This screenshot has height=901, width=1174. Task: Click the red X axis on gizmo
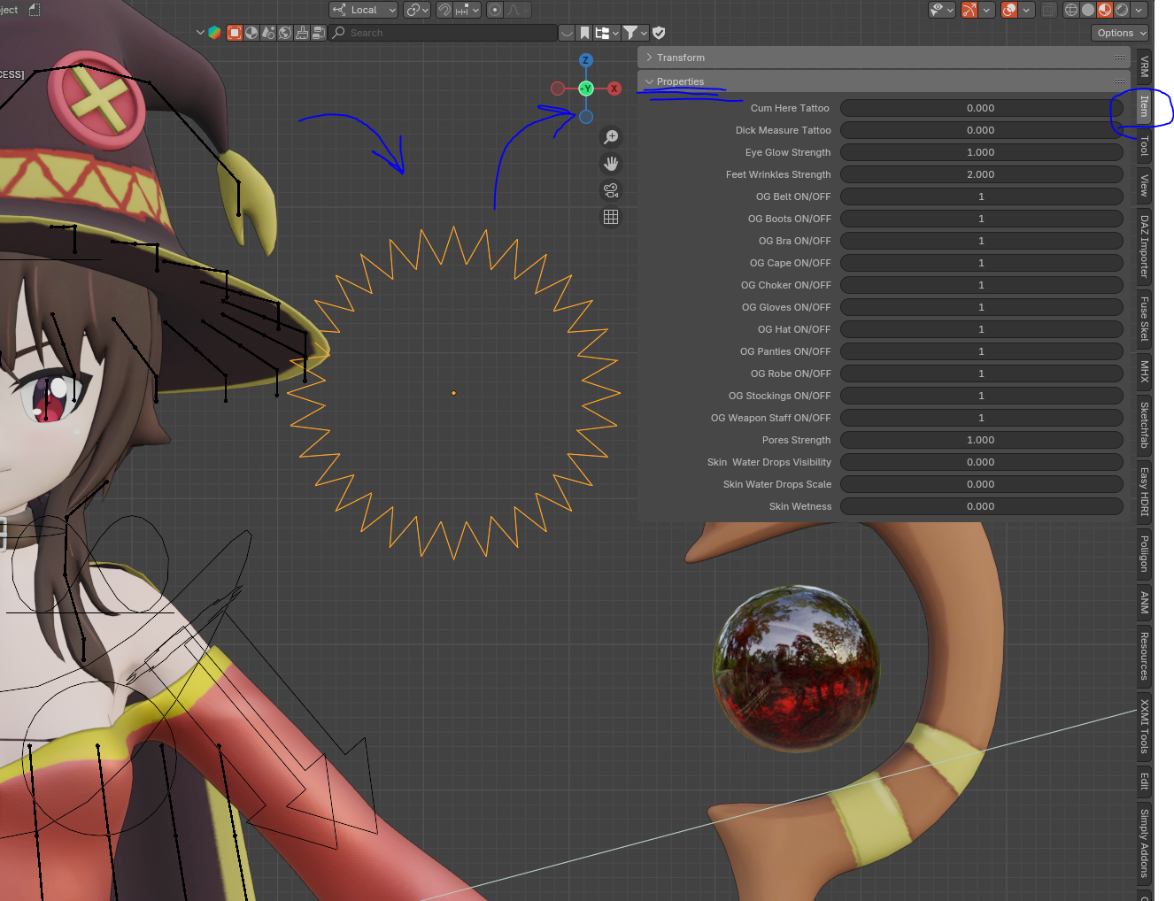pos(614,89)
